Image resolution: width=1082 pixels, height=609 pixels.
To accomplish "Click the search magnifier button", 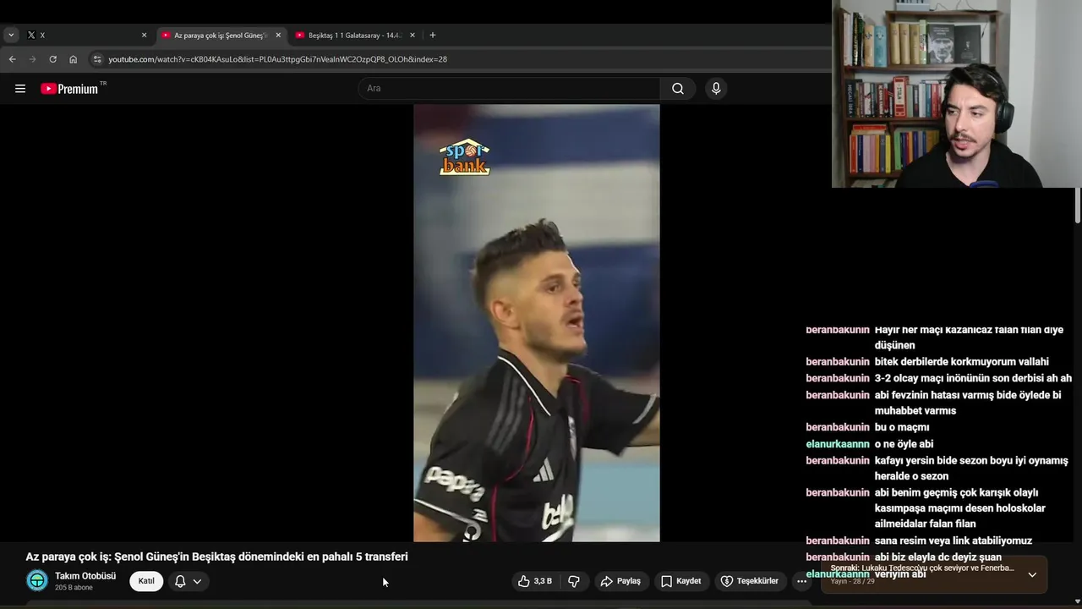I will (678, 89).
